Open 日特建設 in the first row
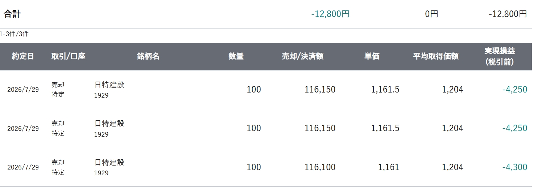 (x=109, y=85)
